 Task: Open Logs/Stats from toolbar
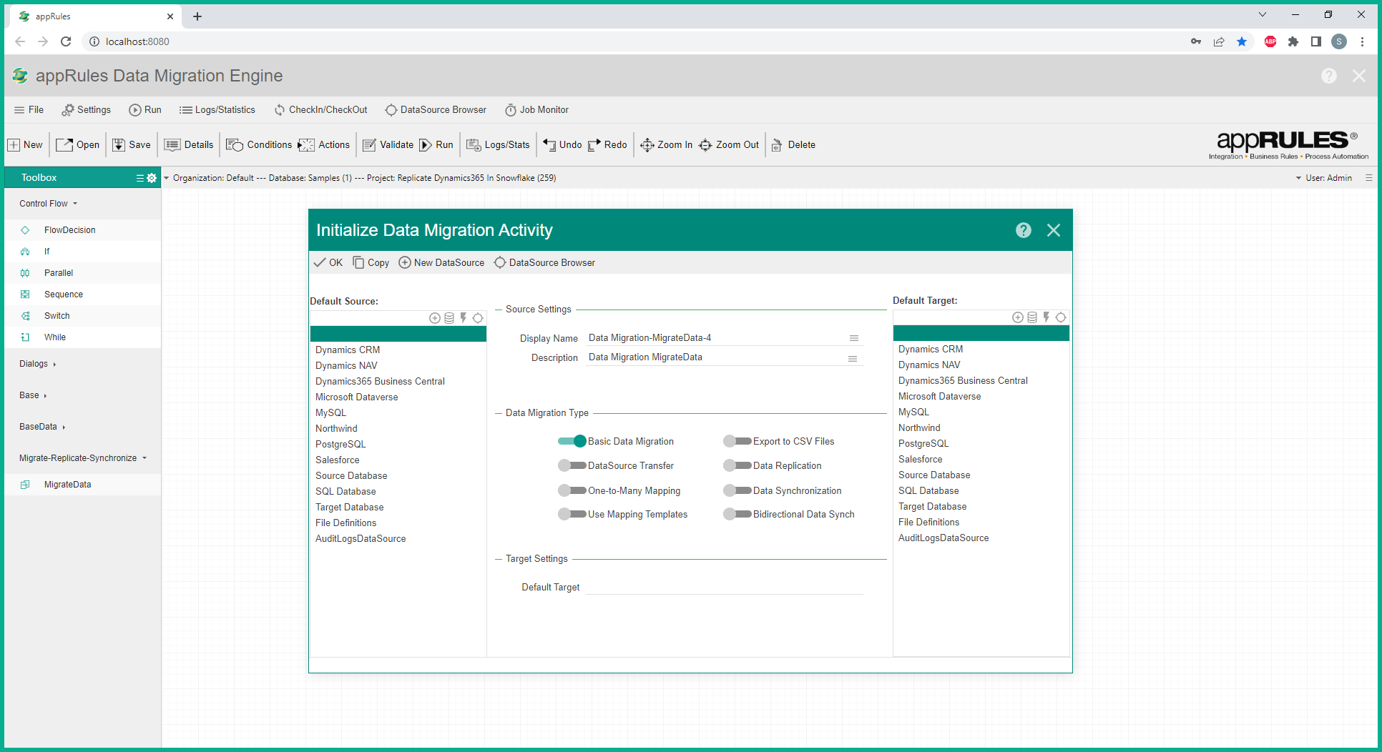point(499,145)
